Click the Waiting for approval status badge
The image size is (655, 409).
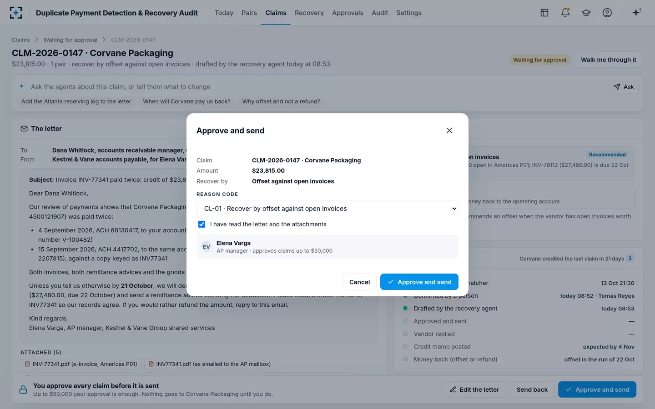539,60
